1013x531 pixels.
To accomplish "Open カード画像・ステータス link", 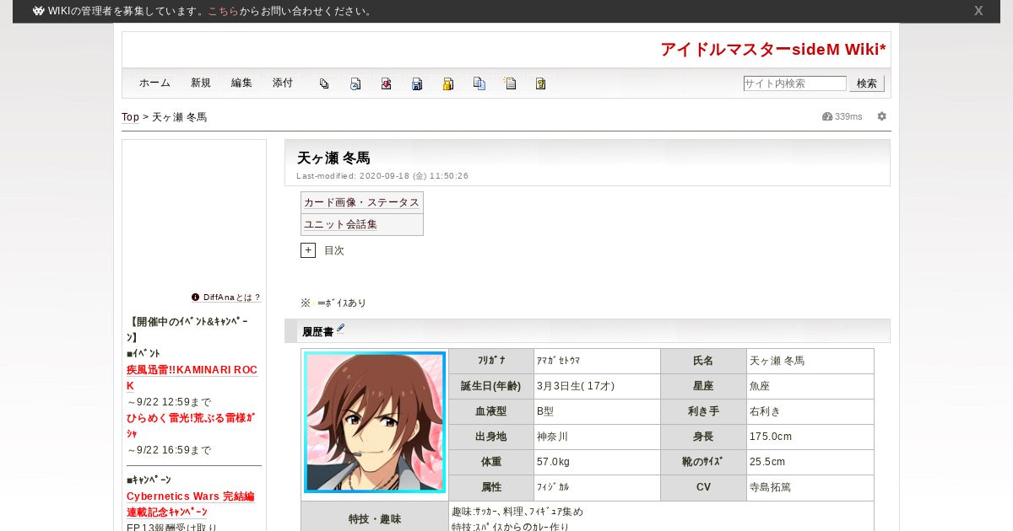I will coord(362,202).
